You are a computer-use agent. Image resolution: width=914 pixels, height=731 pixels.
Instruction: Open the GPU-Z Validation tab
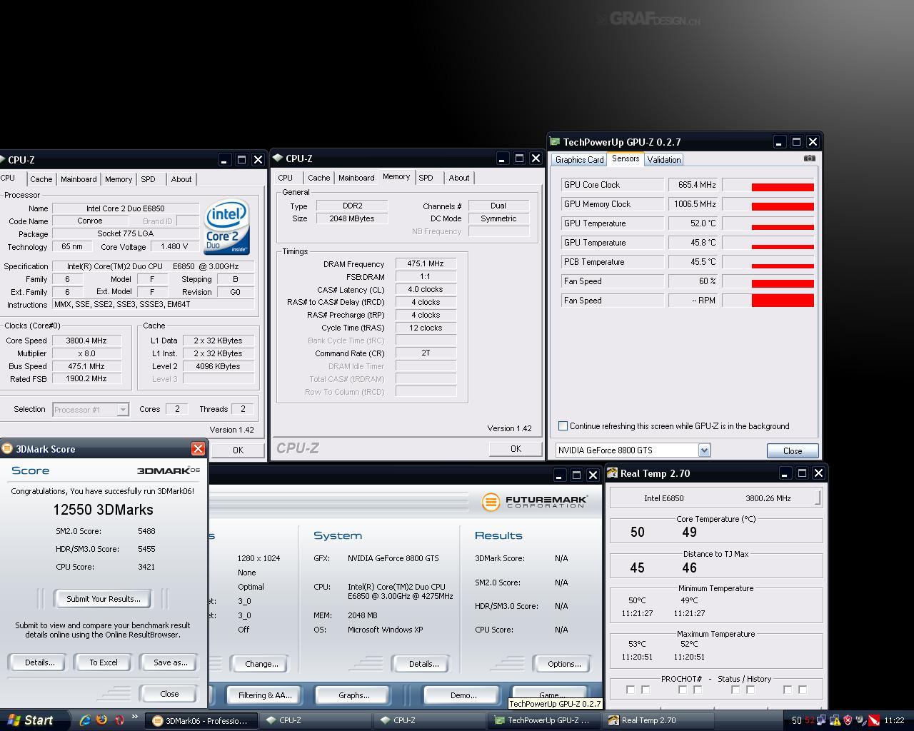(664, 159)
